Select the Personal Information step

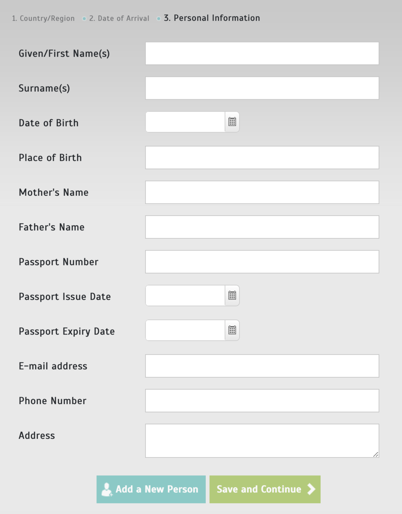(212, 18)
